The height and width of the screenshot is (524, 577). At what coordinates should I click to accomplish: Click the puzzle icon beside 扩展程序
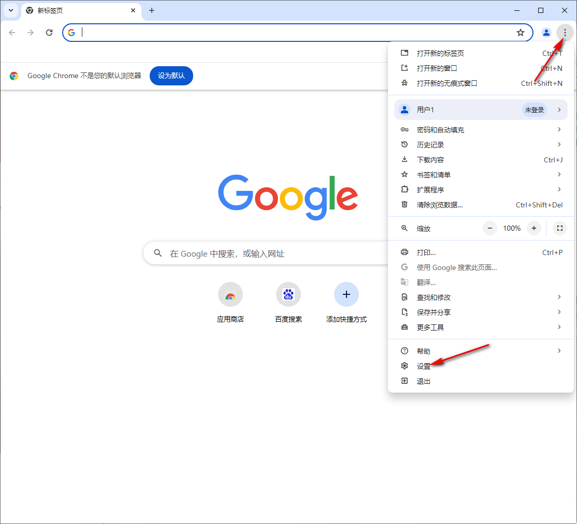click(405, 190)
